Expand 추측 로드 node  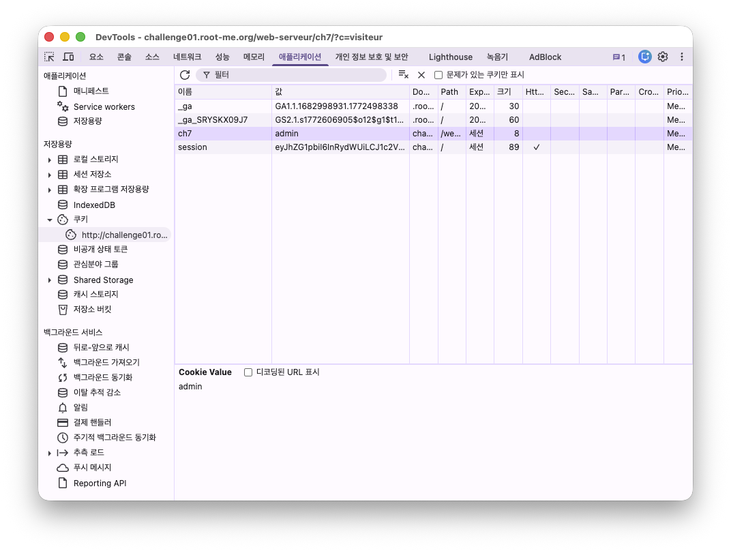click(49, 453)
